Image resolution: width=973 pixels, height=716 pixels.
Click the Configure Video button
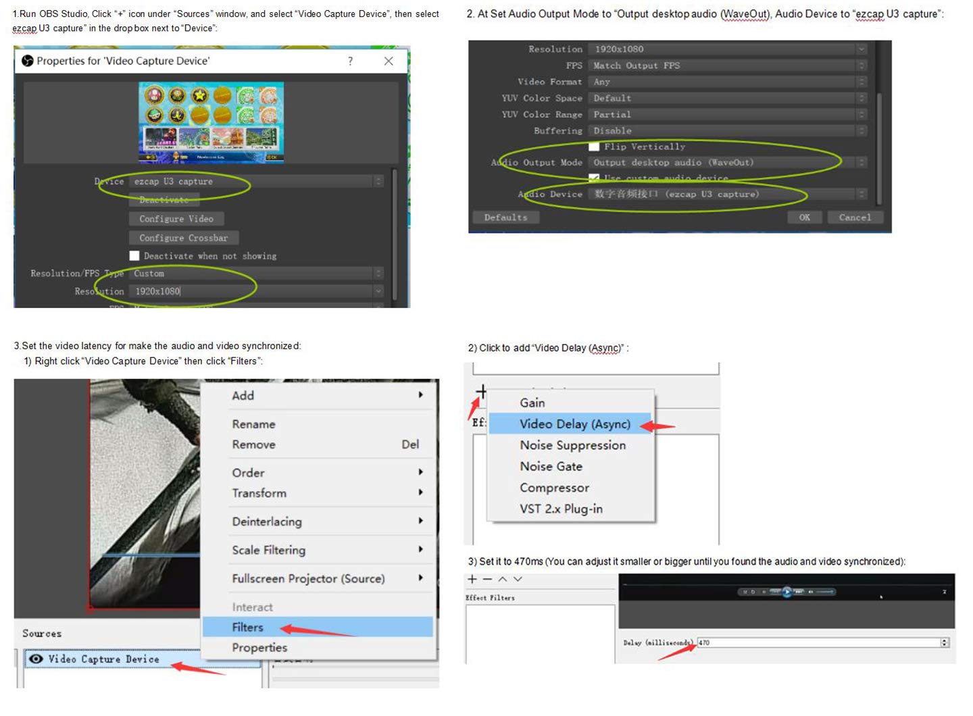point(176,219)
